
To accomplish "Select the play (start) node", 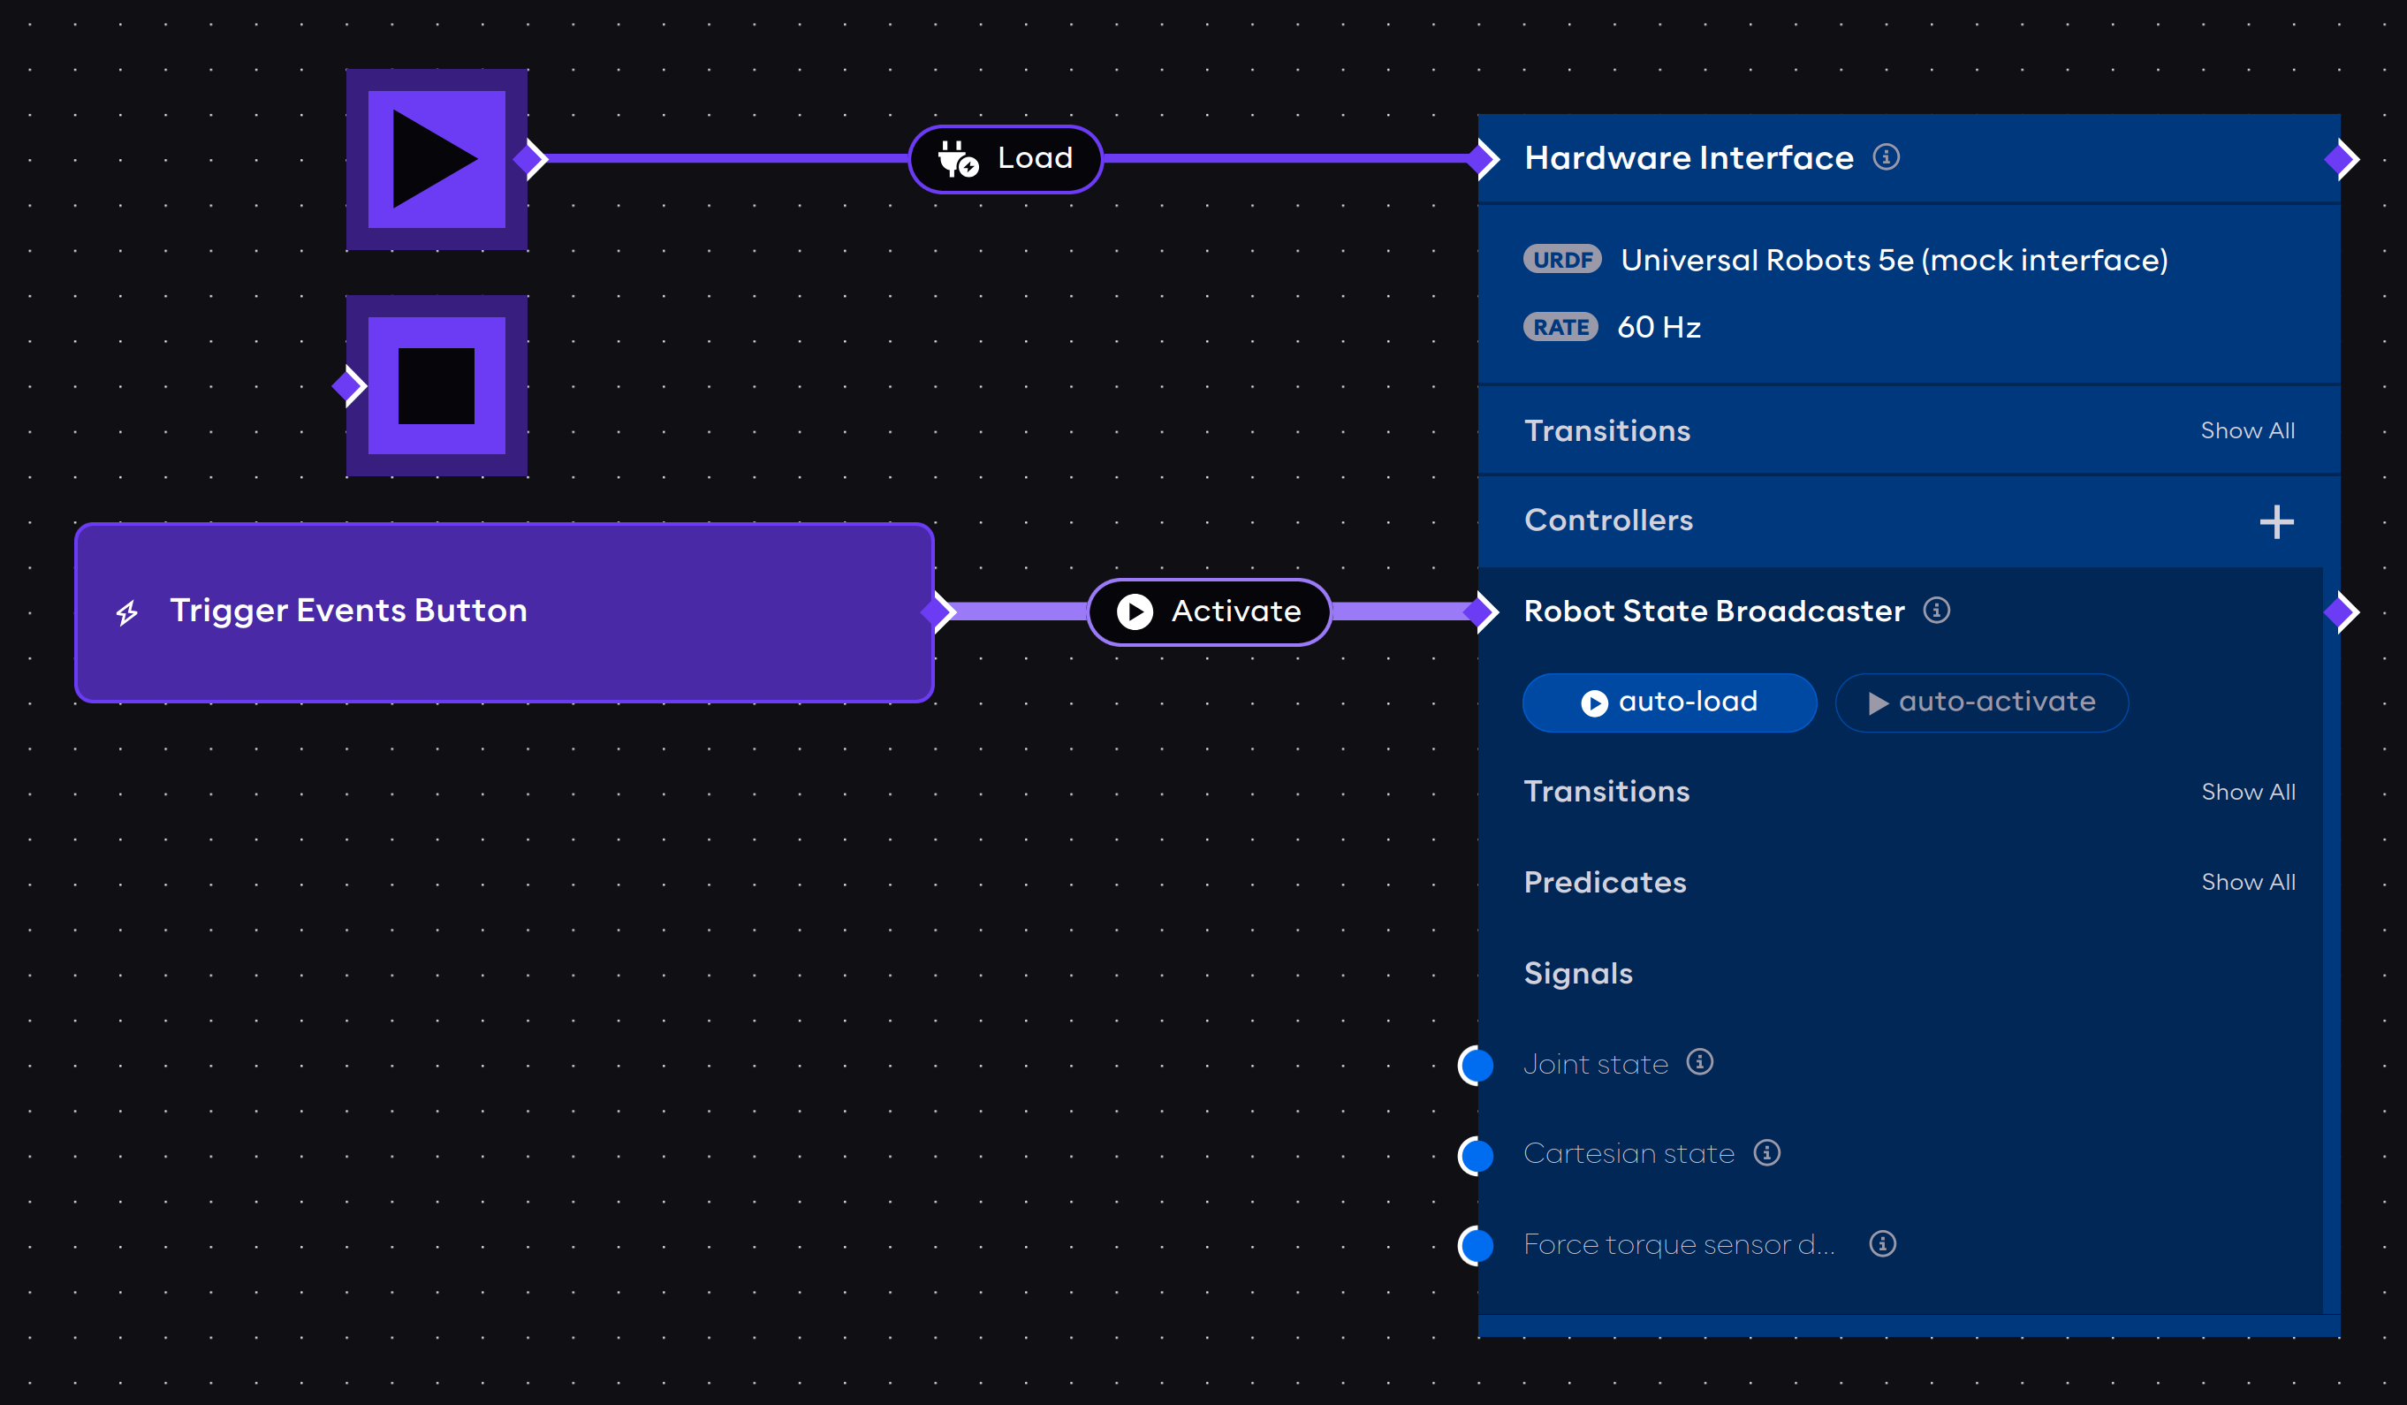I will (x=436, y=158).
